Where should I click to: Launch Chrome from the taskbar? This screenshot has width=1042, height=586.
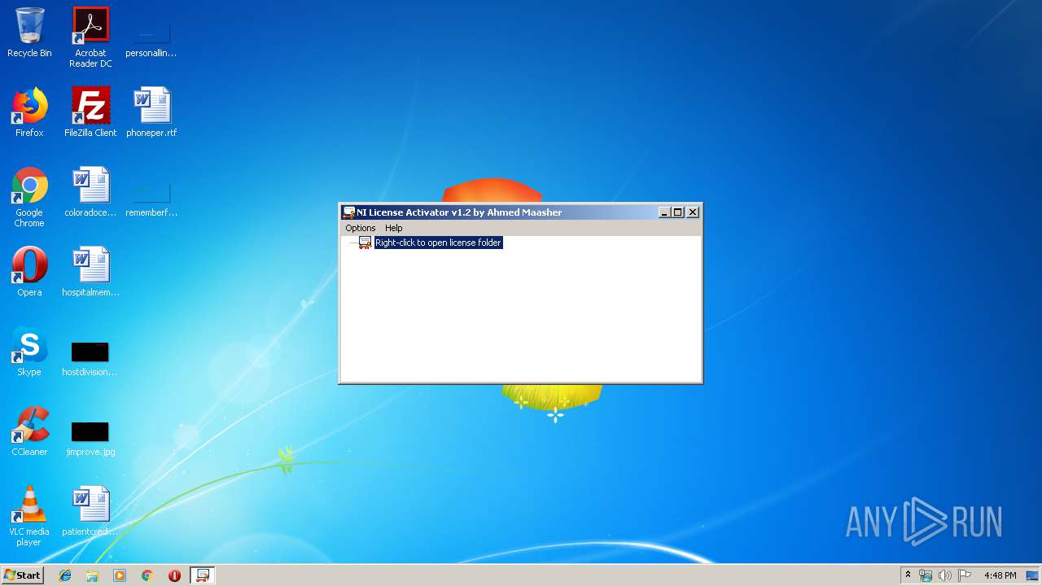point(147,575)
